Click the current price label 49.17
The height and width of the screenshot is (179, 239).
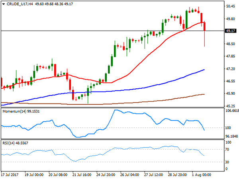[x=231, y=31]
